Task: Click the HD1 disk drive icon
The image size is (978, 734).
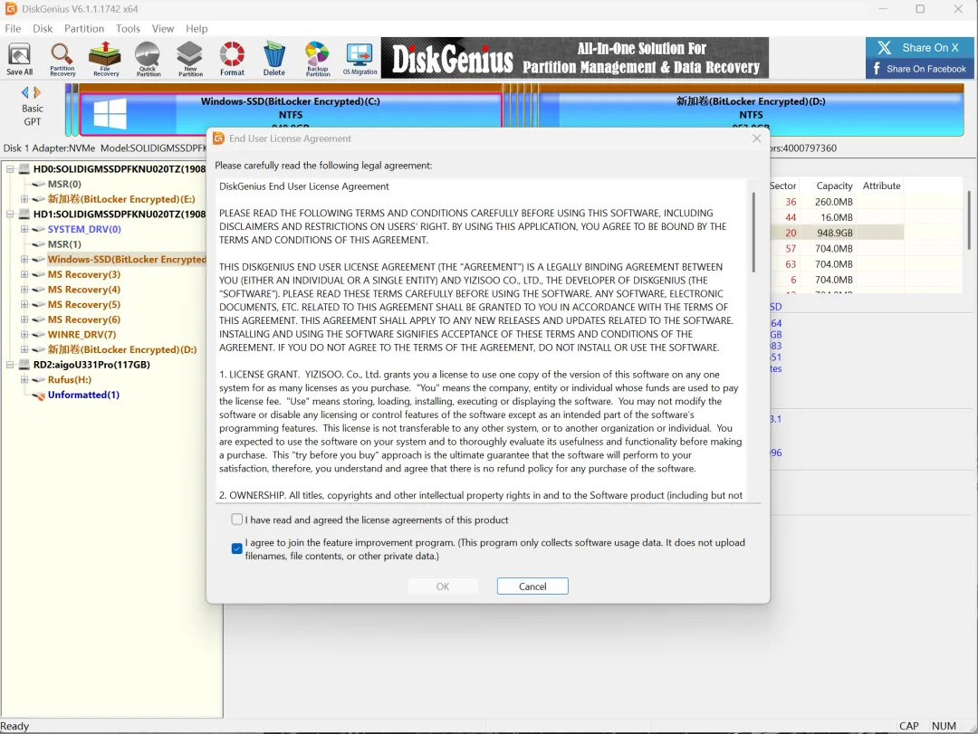Action: coord(24,214)
